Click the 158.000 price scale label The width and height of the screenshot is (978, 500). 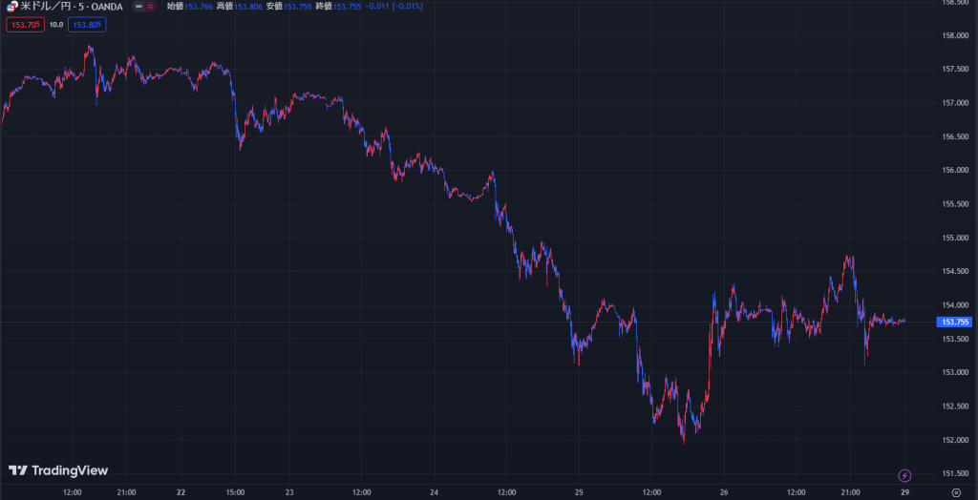(956, 36)
